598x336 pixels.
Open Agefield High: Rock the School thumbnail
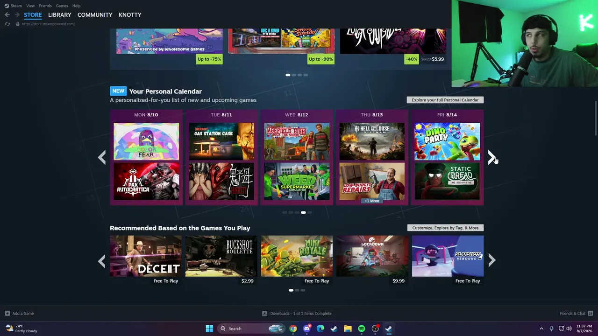[x=297, y=141]
